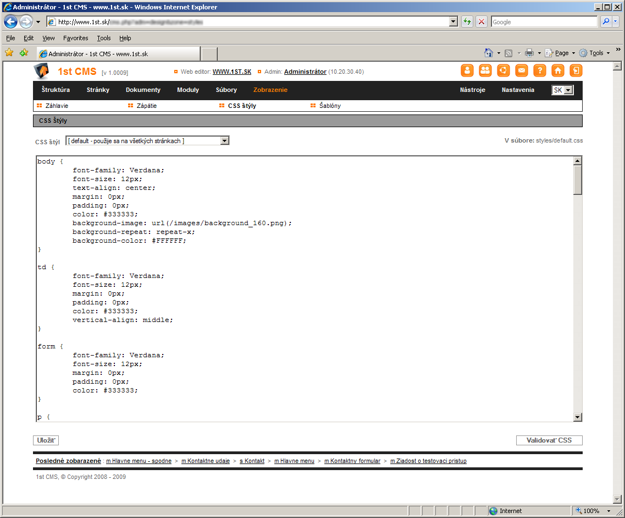Click the search magnifier icon next to Google box
This screenshot has width=625, height=518.
click(x=606, y=21)
